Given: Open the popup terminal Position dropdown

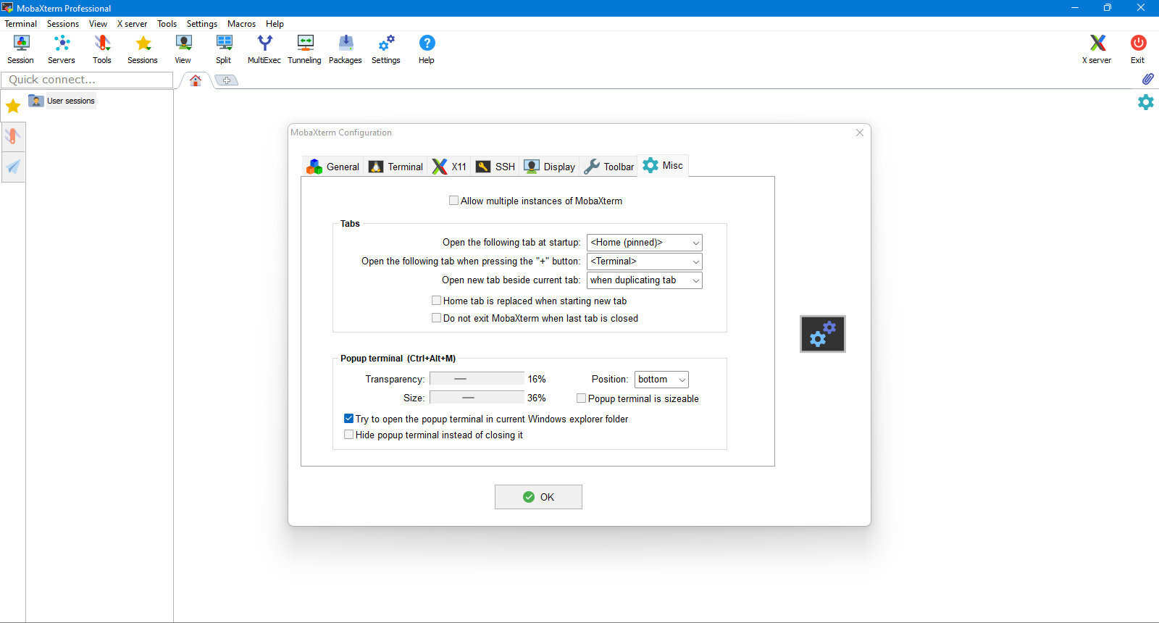Looking at the screenshot, I should [x=661, y=380].
